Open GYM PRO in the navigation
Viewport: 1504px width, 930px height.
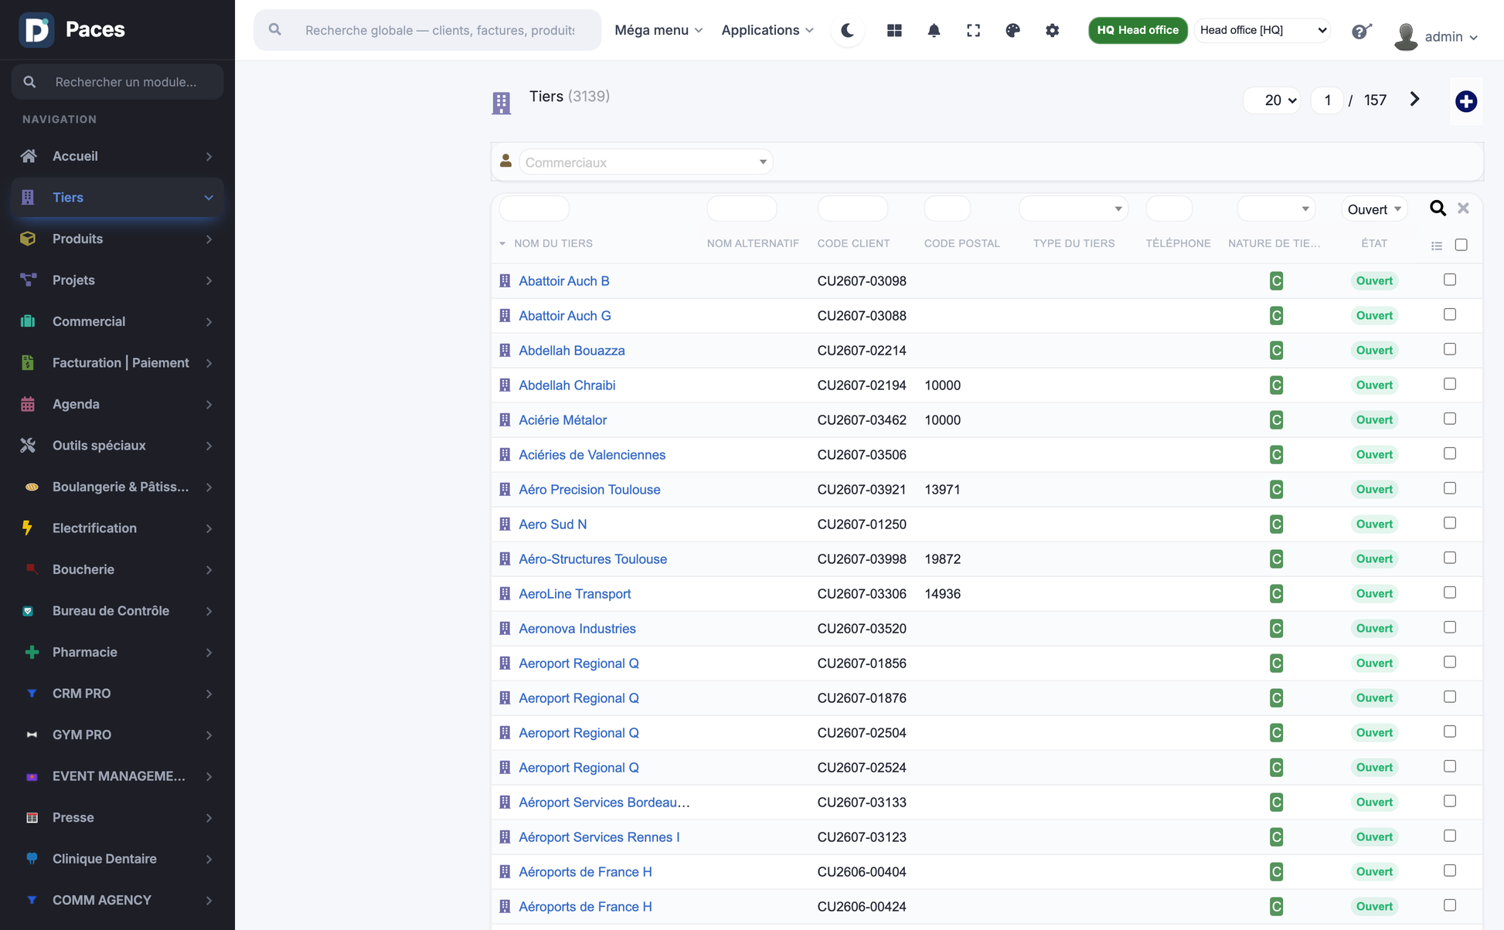pos(117,735)
